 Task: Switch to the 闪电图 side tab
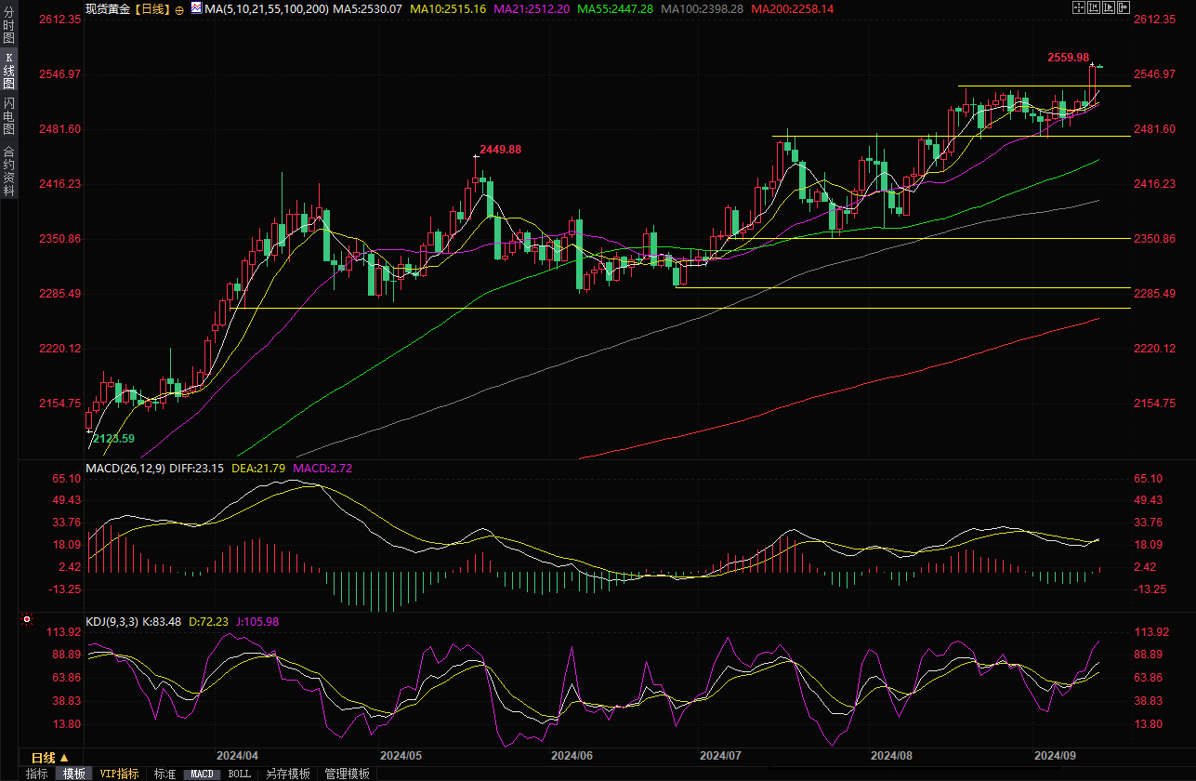(x=8, y=114)
